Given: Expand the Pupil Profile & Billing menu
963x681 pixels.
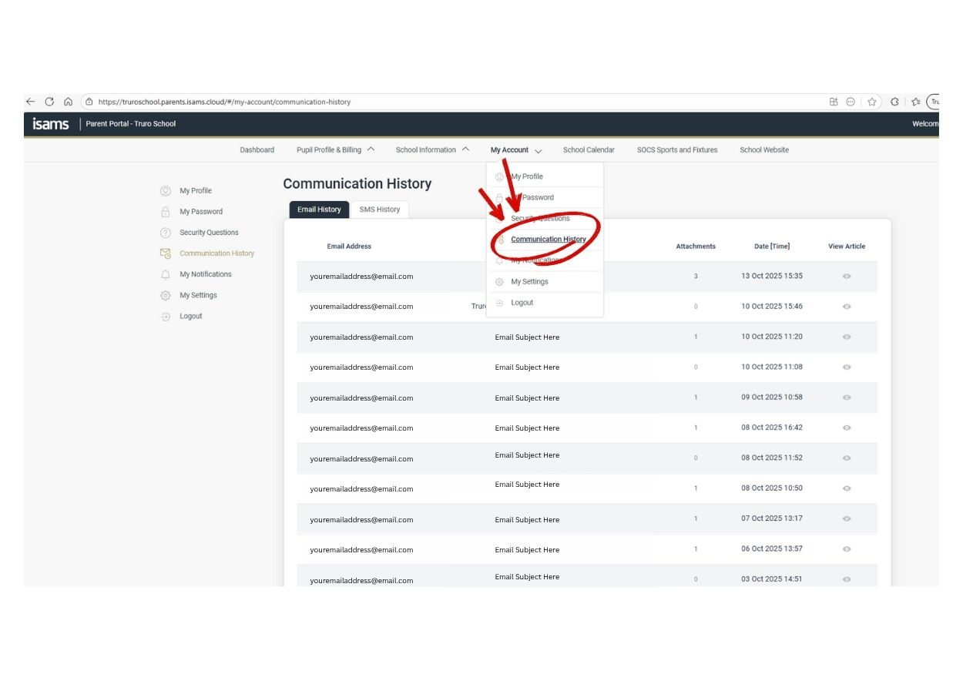Looking at the screenshot, I should tap(335, 150).
